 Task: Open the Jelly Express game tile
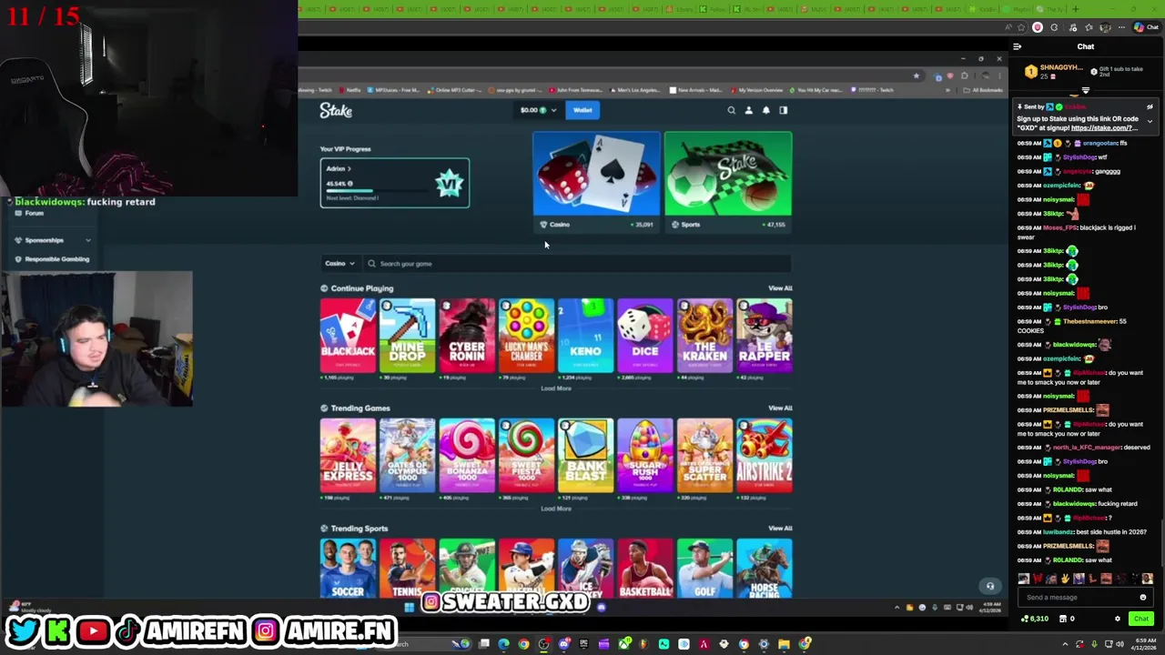tap(348, 456)
